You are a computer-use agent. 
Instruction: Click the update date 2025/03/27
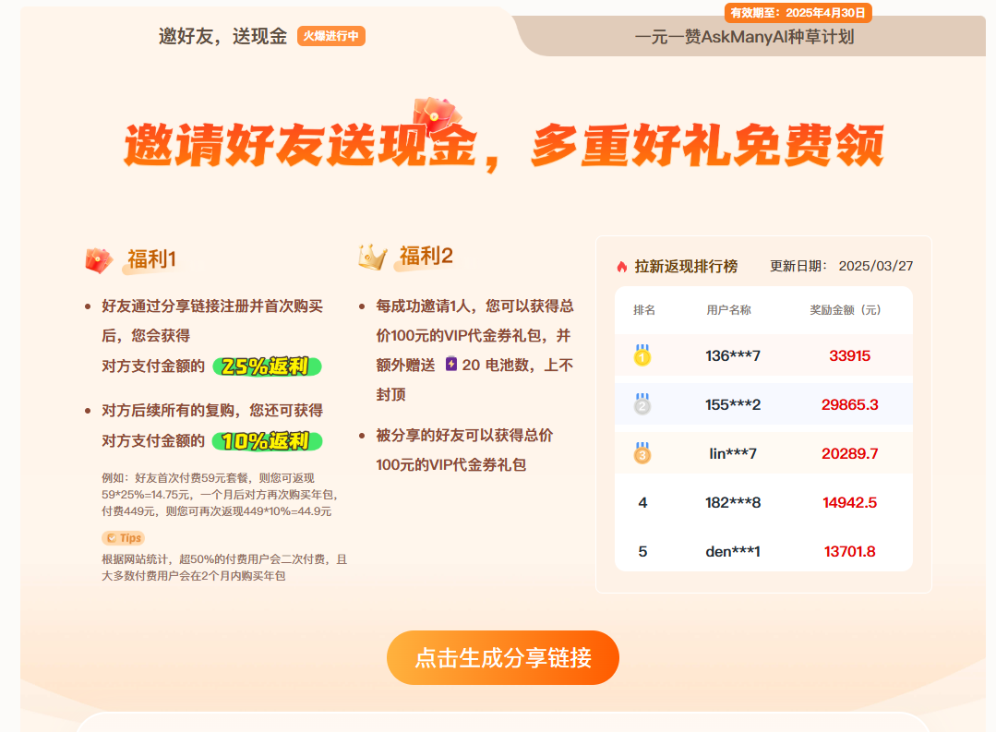pyautogui.click(x=876, y=266)
